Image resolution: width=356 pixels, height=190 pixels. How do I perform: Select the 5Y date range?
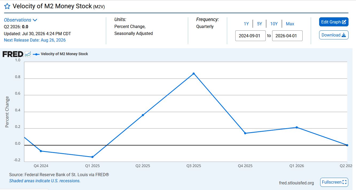[260, 24]
